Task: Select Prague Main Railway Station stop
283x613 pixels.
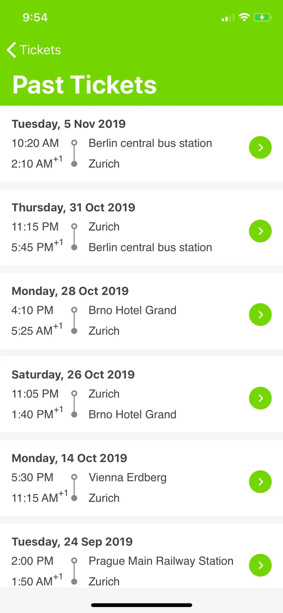Action: point(161,561)
